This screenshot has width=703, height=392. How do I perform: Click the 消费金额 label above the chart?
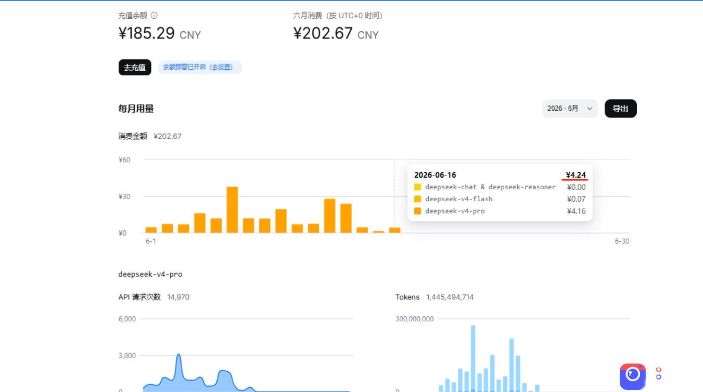pos(133,136)
